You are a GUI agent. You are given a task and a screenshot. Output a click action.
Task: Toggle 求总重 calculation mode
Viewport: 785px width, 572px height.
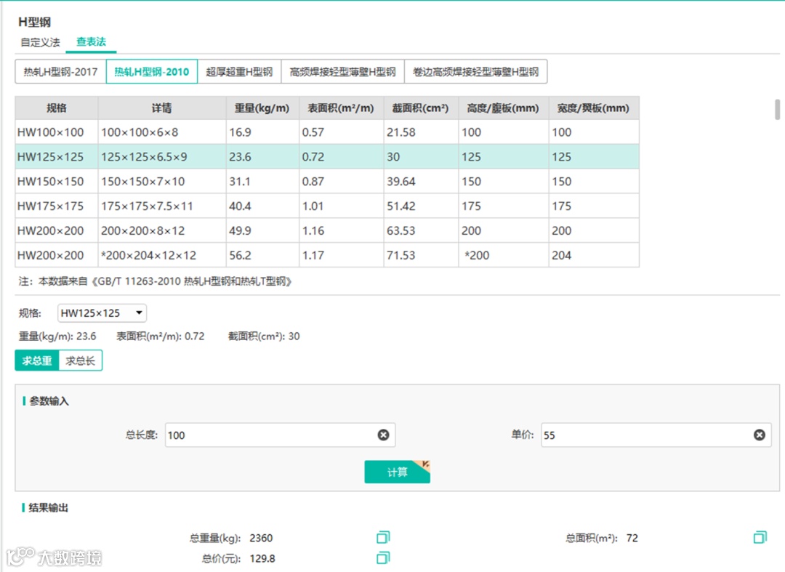(x=37, y=360)
